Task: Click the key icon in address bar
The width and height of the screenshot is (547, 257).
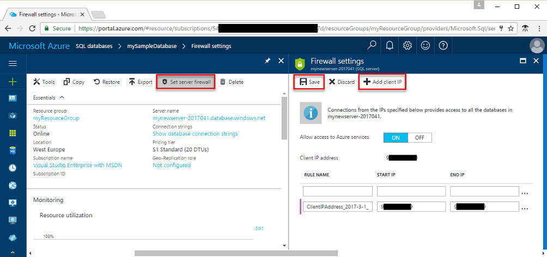Action: click(501, 29)
